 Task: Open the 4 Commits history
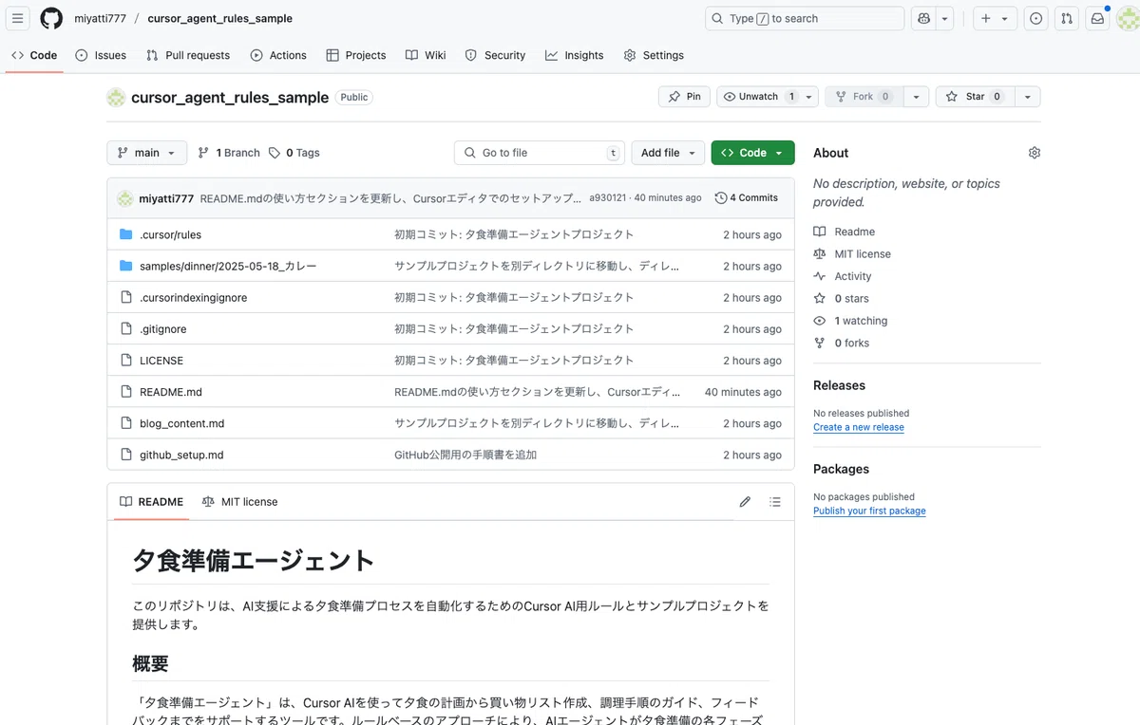[747, 198]
